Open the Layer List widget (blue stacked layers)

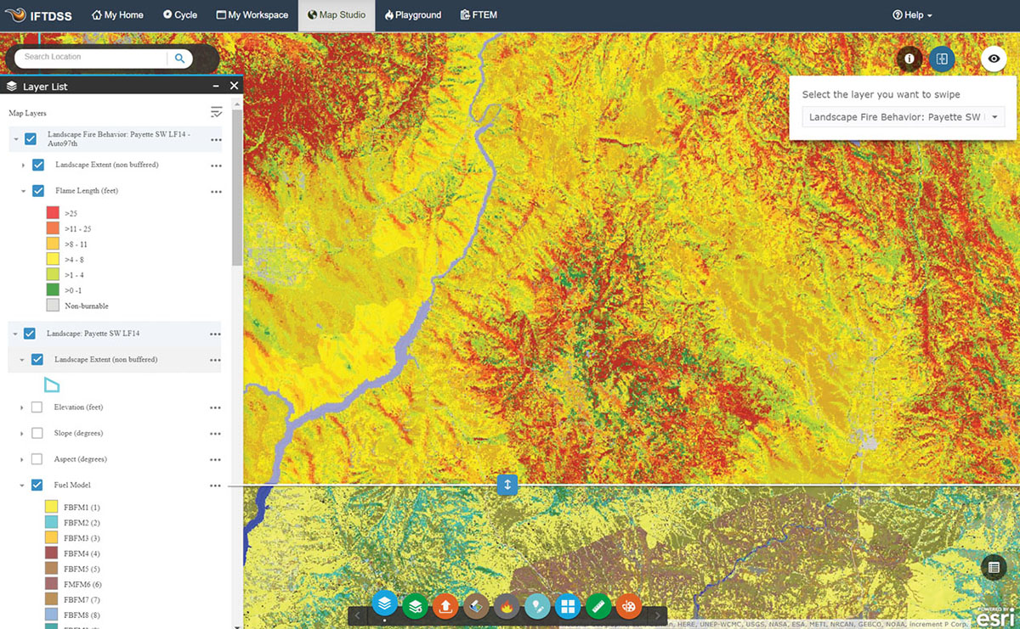385,604
